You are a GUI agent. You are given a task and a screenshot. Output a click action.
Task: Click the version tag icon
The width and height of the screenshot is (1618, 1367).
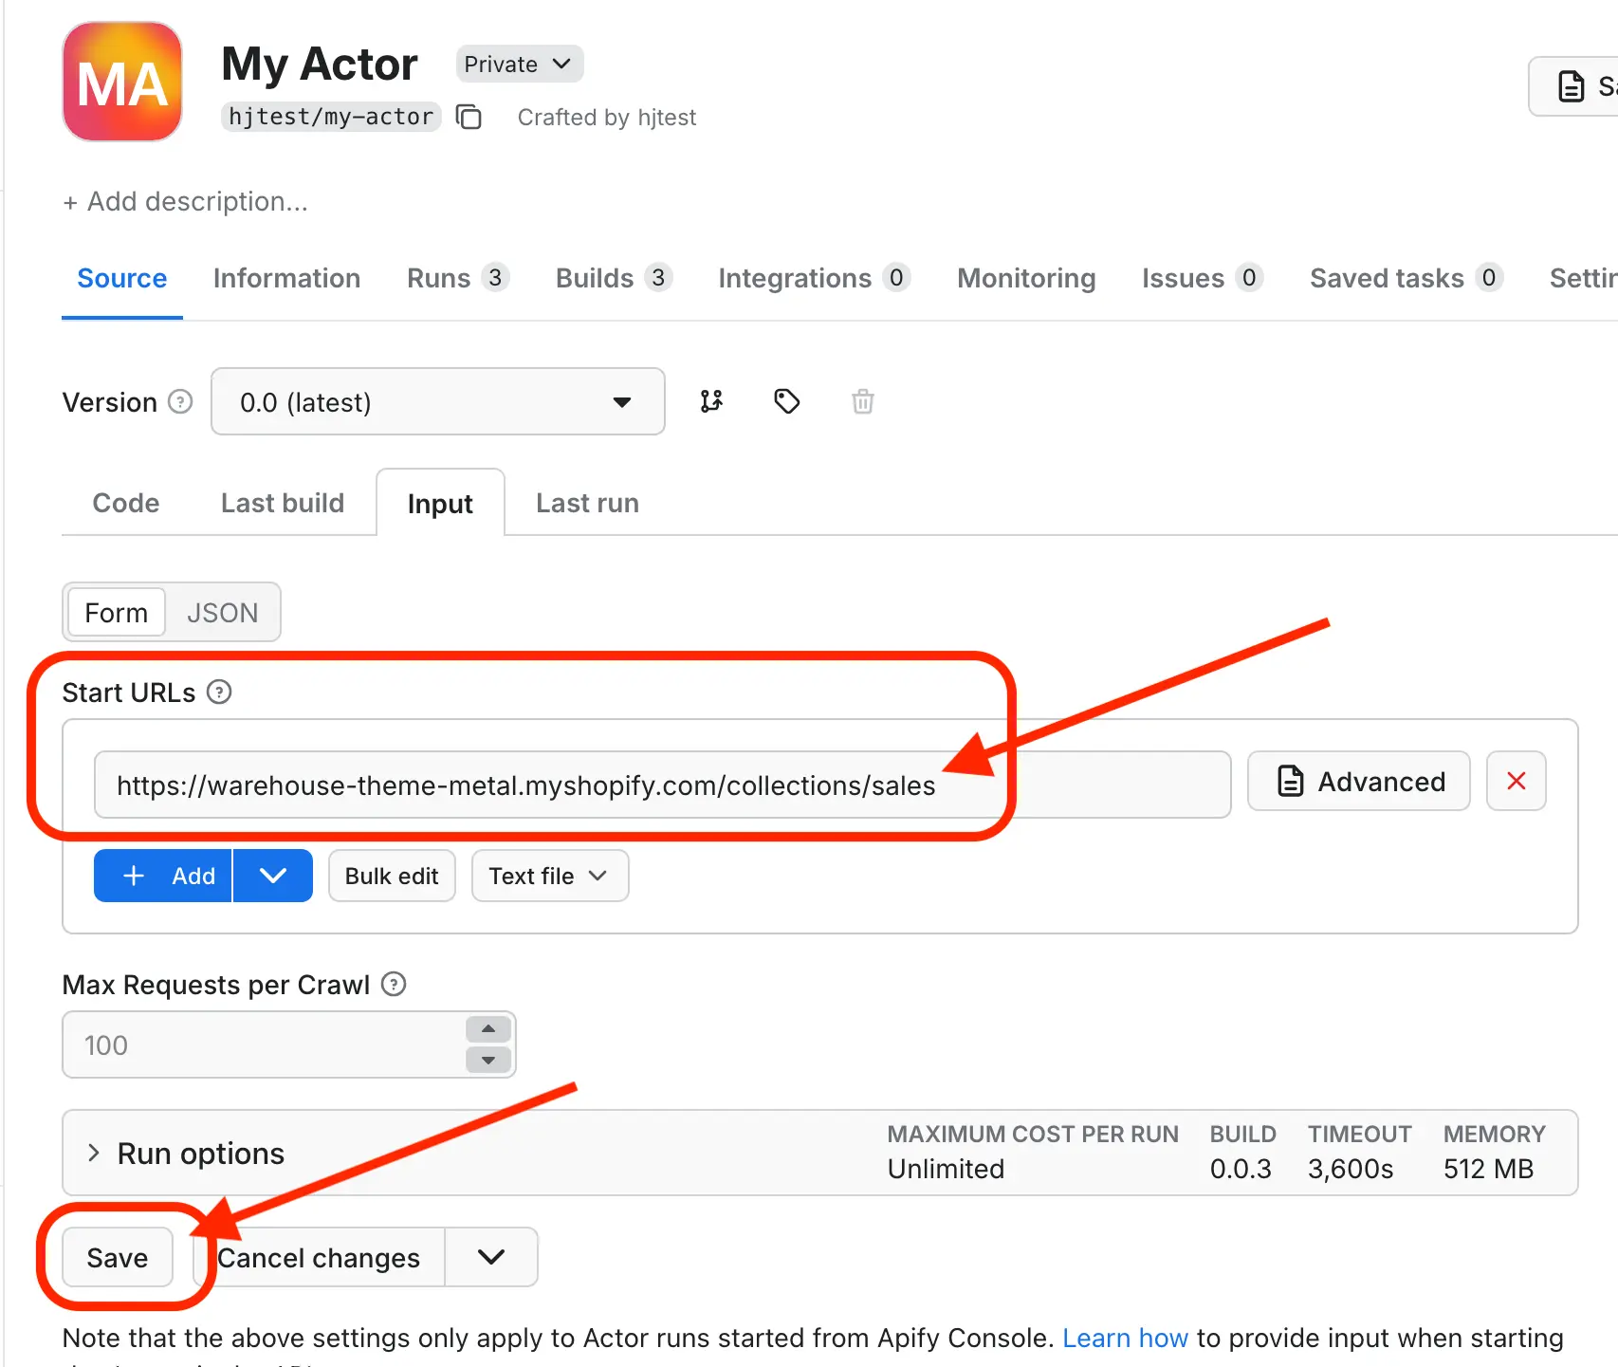(x=787, y=401)
